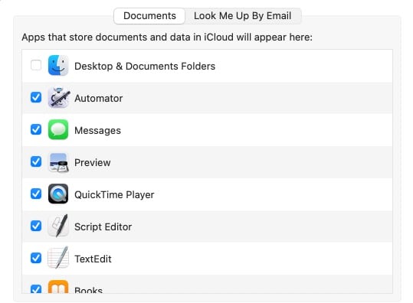Click the Preview app icon

click(x=59, y=162)
